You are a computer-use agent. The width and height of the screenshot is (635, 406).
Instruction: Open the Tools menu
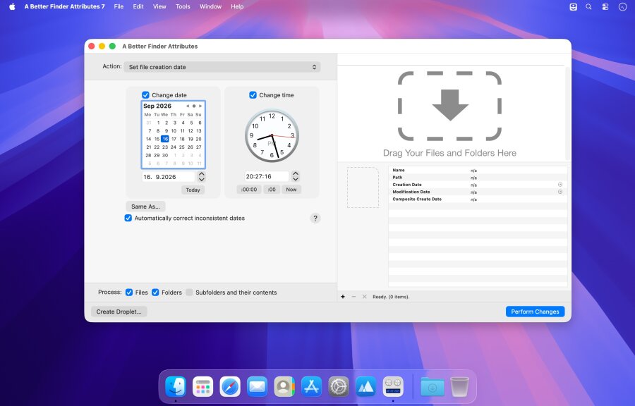pyautogui.click(x=183, y=6)
